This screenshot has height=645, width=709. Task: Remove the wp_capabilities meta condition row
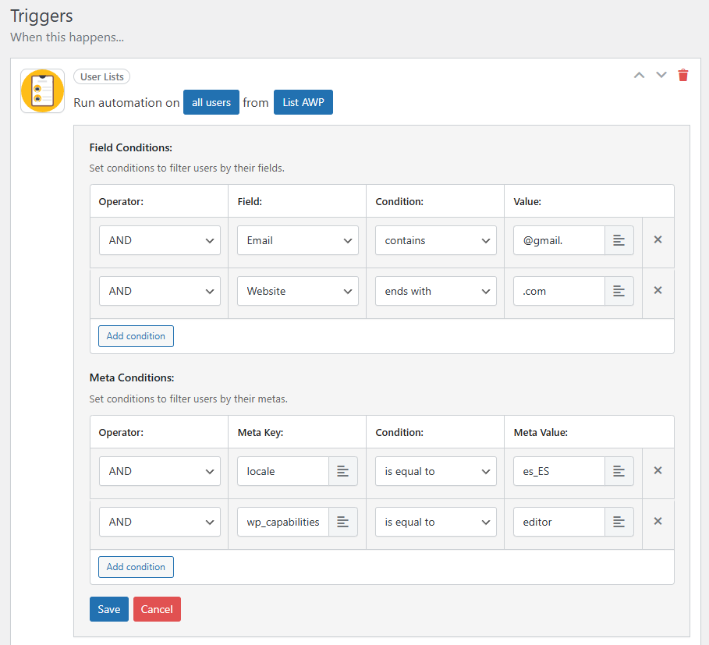pos(658,521)
